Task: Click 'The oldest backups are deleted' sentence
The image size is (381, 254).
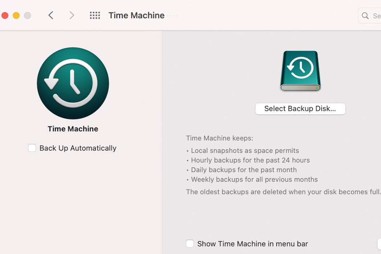Action: click(x=283, y=192)
